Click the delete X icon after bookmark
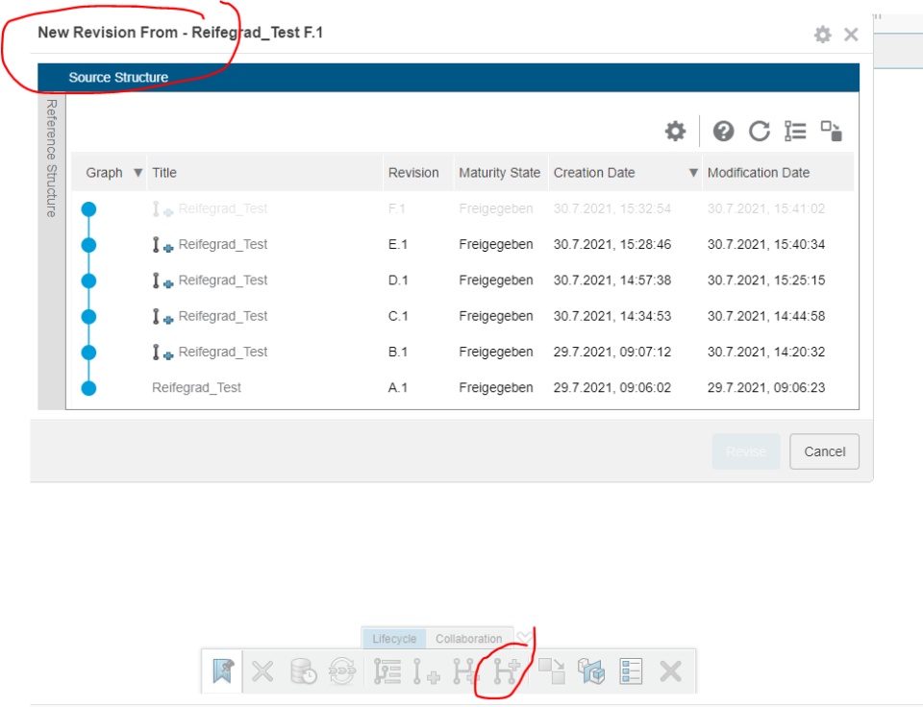Screen dimensions: 923x707 tap(262, 671)
